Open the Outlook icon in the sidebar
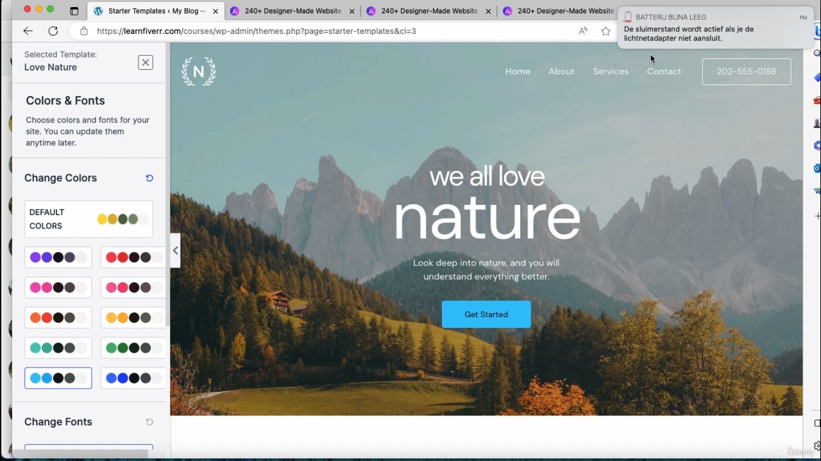Viewport: 821px width, 461px height. (x=817, y=168)
